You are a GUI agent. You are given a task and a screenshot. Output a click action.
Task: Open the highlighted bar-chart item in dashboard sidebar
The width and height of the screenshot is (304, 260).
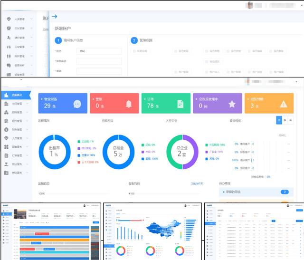[x=16, y=95]
